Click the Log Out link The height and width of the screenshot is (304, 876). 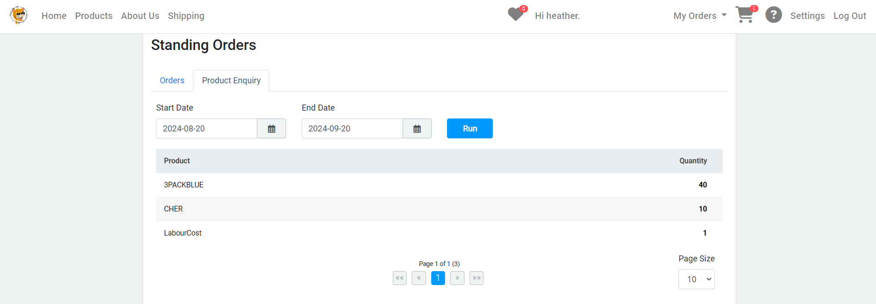(x=850, y=16)
